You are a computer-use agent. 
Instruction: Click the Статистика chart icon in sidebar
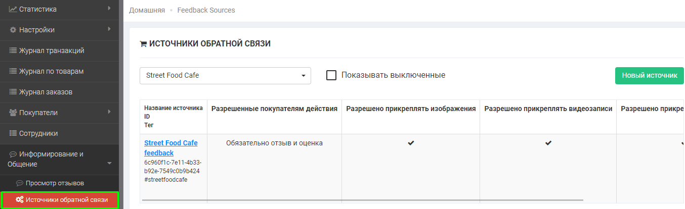tap(13, 9)
